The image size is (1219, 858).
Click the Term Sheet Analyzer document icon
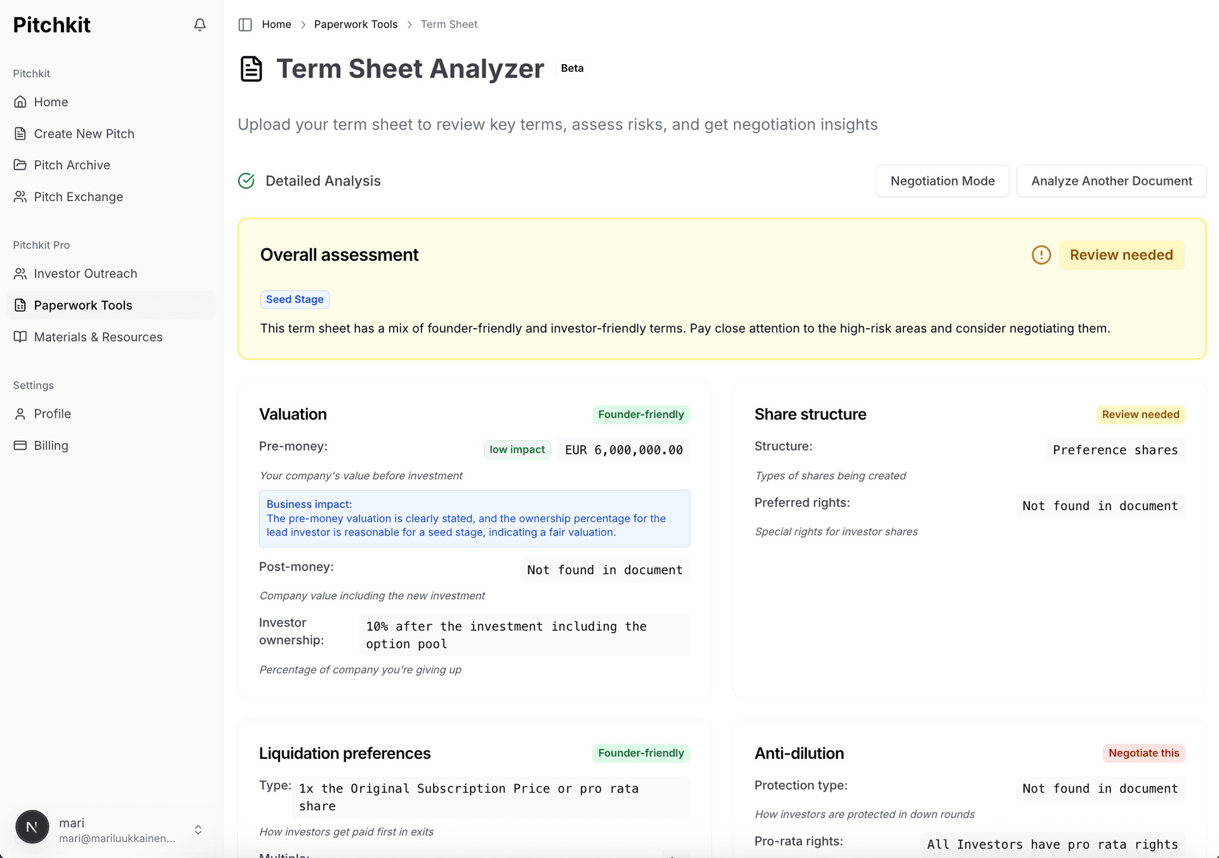[x=251, y=69]
